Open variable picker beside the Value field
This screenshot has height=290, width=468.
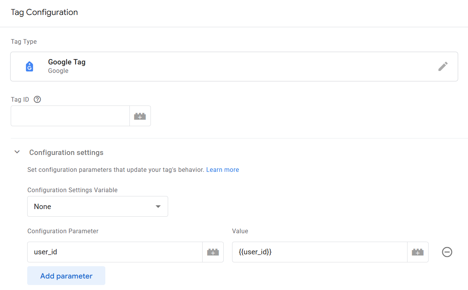[417, 252]
